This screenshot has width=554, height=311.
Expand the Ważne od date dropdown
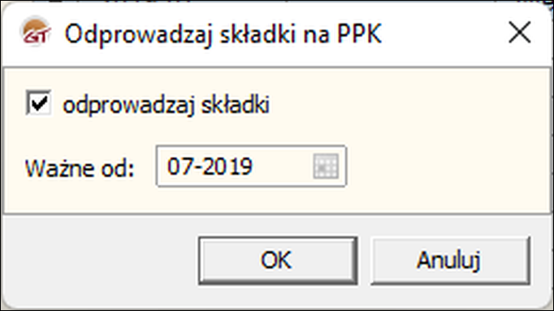(x=326, y=166)
